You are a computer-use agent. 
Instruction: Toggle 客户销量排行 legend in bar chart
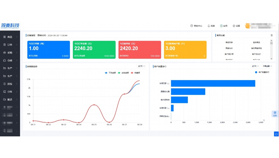pos(262,72)
